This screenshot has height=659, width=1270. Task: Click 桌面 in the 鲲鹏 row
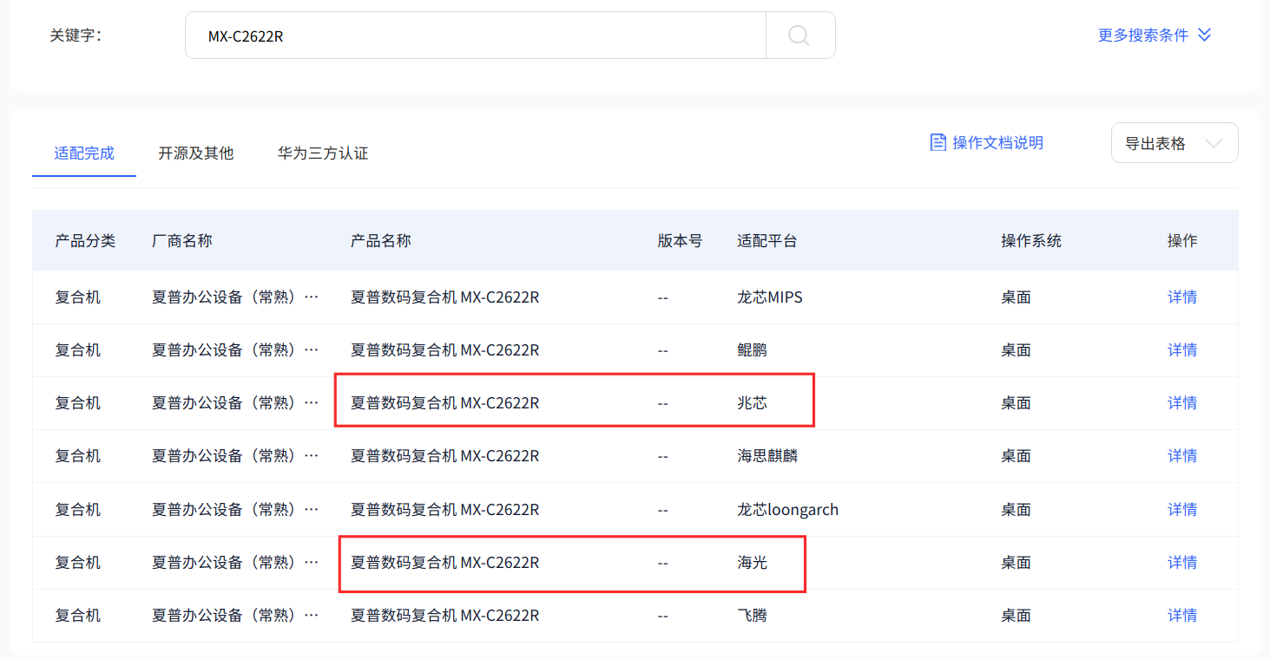click(x=1016, y=350)
